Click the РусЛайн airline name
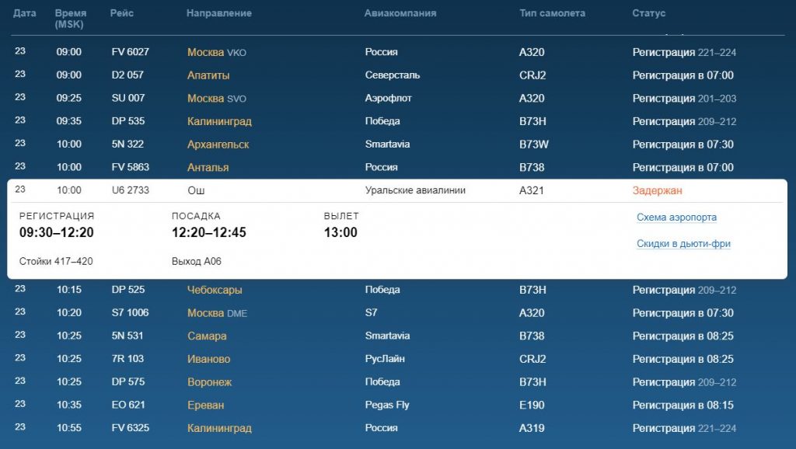The width and height of the screenshot is (796, 449). tap(384, 359)
